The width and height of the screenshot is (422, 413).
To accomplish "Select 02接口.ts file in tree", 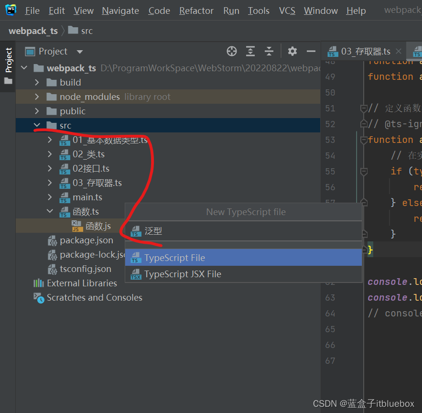I will [91, 169].
